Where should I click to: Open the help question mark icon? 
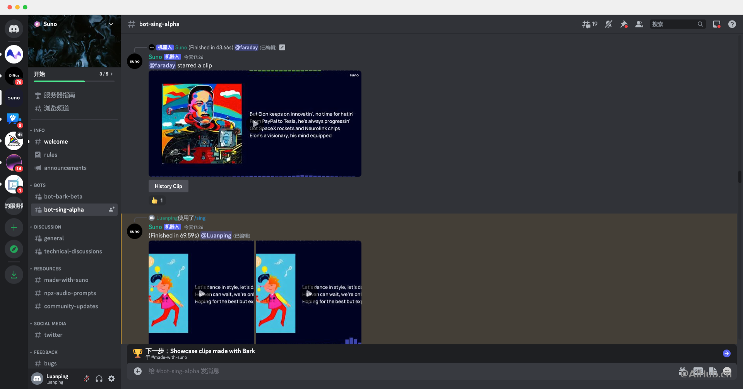[732, 24]
